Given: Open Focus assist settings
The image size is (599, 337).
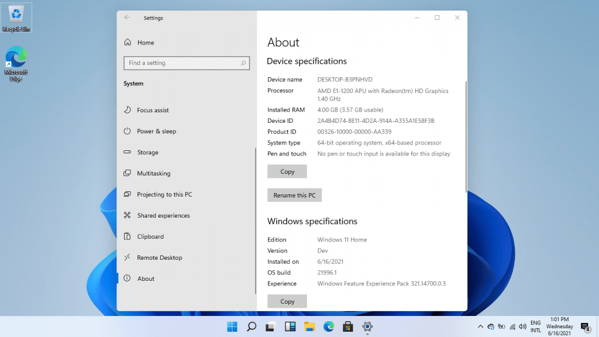Looking at the screenshot, I should pos(153,110).
